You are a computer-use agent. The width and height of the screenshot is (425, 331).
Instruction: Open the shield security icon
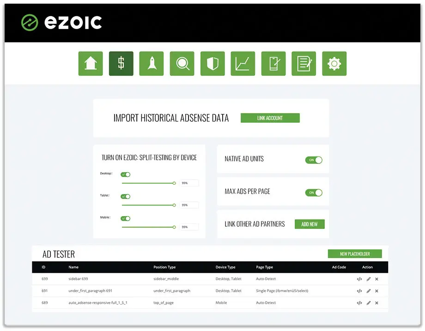[212, 64]
